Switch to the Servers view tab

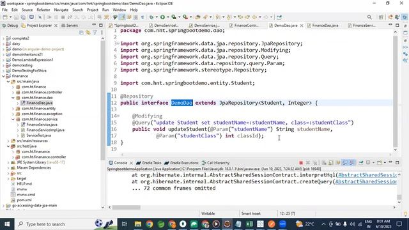[x=70, y=26]
